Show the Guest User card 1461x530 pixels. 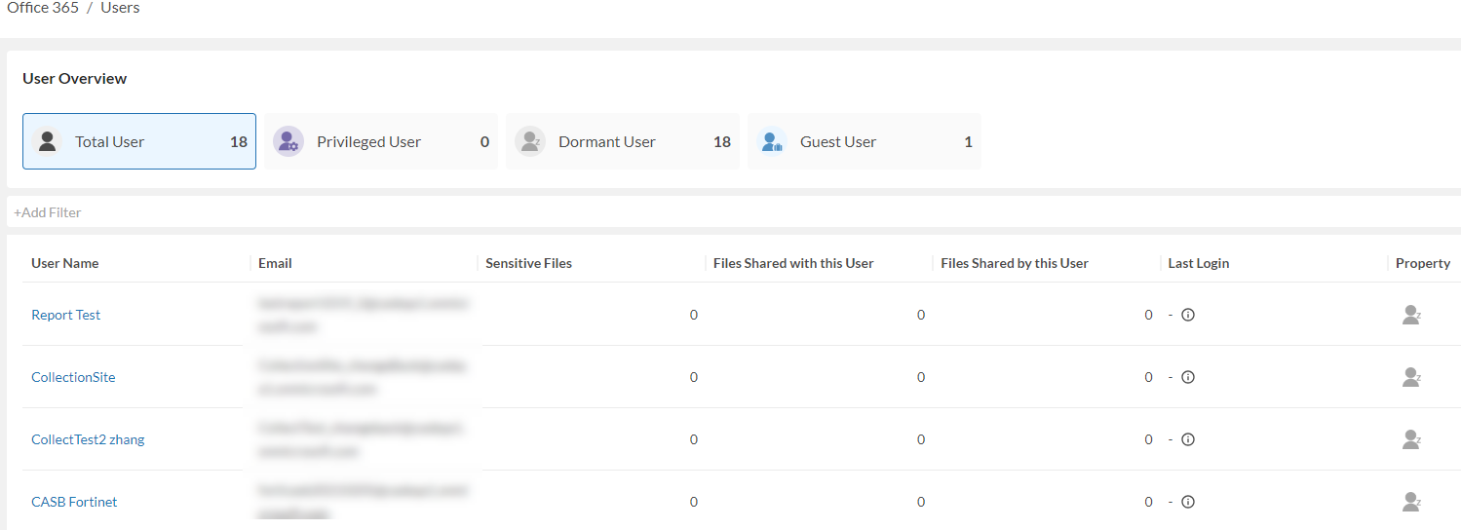point(864,141)
